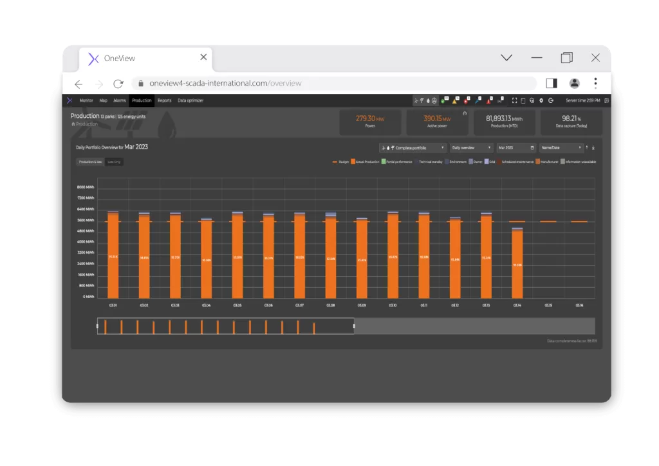Select the hydro droplet filter icon
This screenshot has width=659, height=466.
point(428,100)
